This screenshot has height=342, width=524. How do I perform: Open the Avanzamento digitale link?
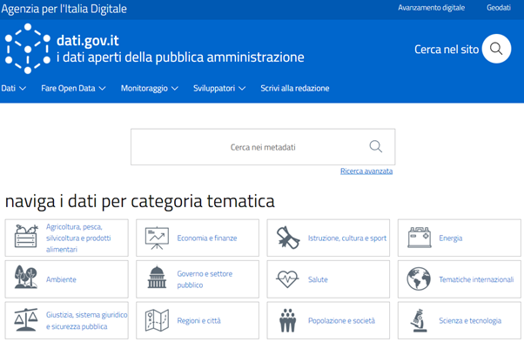point(431,8)
